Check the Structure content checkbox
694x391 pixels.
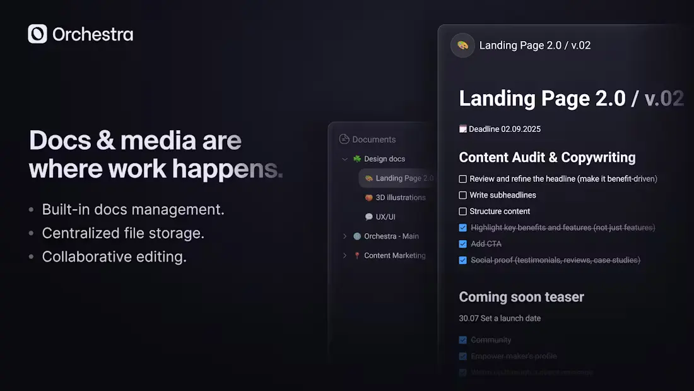(x=463, y=212)
